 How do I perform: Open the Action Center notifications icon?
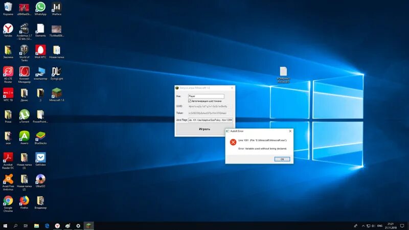pos(402,226)
